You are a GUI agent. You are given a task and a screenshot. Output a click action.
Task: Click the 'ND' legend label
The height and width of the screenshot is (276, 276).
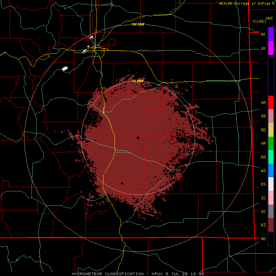coord(263,239)
